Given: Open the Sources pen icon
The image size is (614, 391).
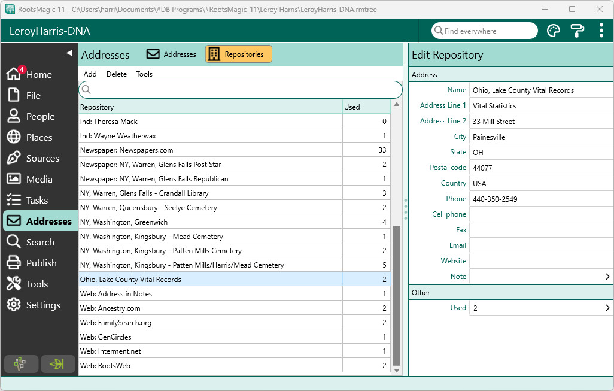Looking at the screenshot, I should click(x=14, y=158).
